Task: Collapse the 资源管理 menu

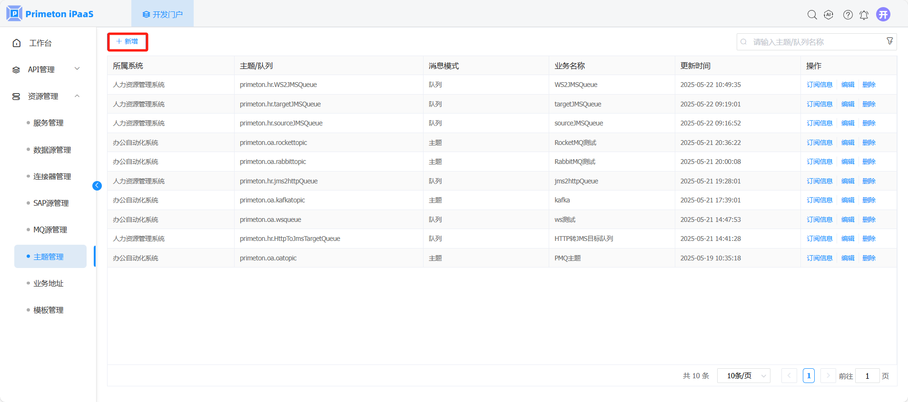Action: tap(46, 96)
